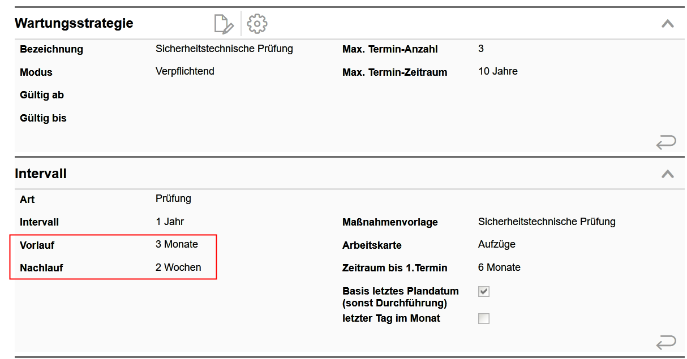This screenshot has height=359, width=687.
Task: Select the Intervall value 1 Jahr
Action: [170, 222]
